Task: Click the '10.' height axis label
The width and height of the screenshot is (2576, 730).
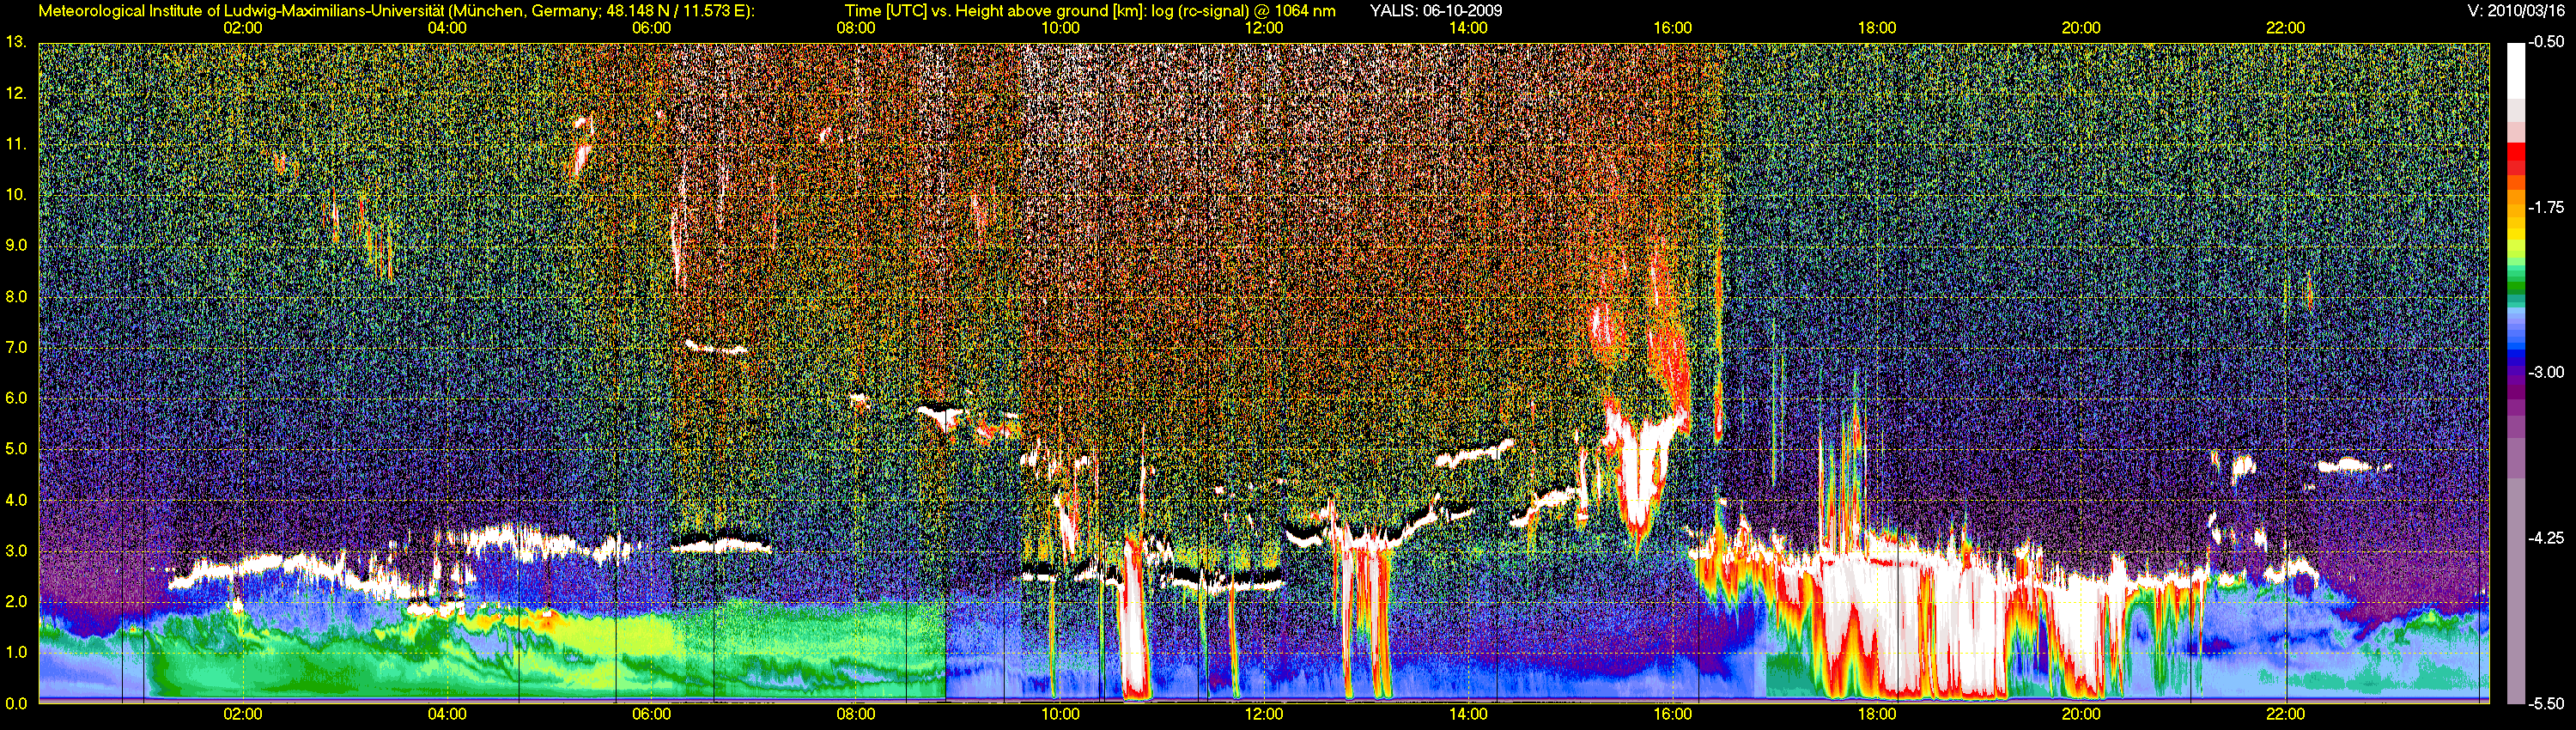Action: pyautogui.click(x=16, y=194)
